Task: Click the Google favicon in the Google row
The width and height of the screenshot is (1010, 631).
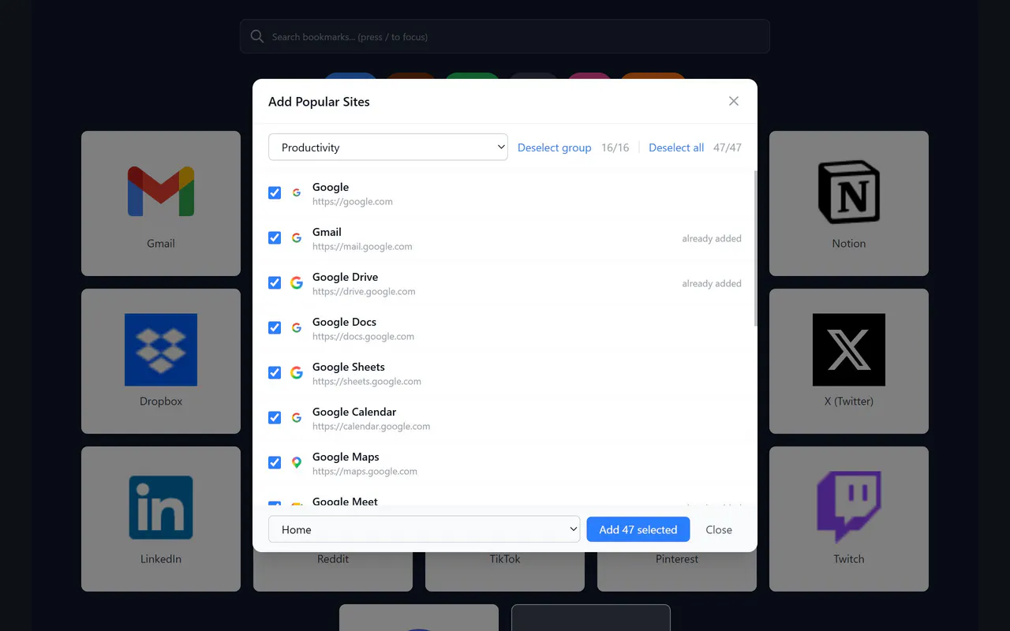Action: pos(297,192)
